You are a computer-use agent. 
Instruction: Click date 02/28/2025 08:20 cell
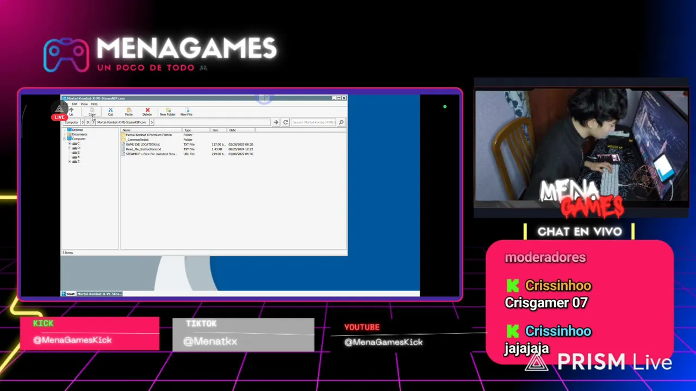coord(241,144)
